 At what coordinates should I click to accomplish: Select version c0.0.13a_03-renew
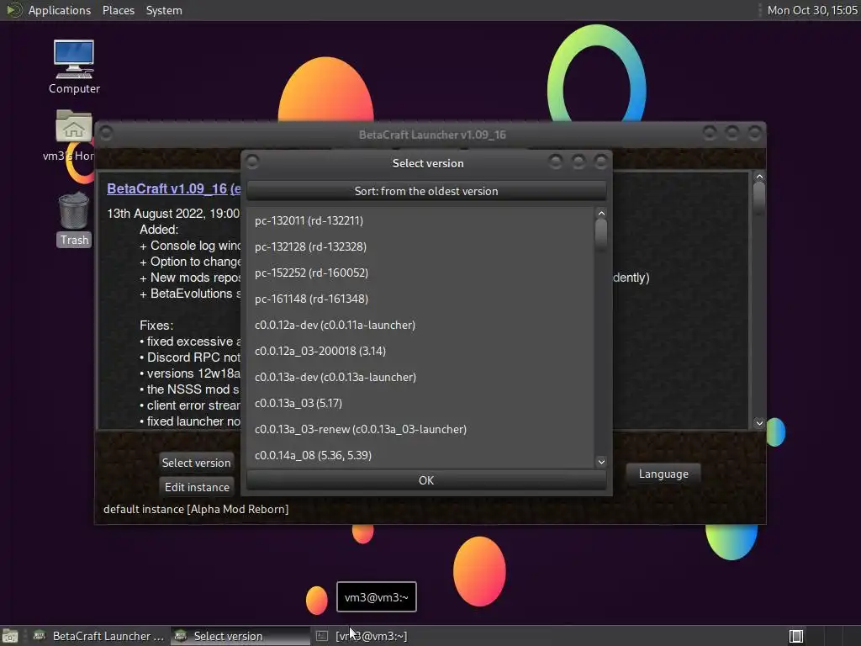click(420, 430)
